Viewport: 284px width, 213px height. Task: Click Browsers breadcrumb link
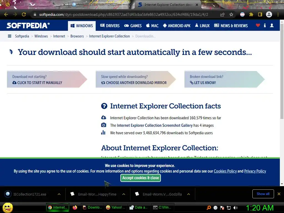77,36
